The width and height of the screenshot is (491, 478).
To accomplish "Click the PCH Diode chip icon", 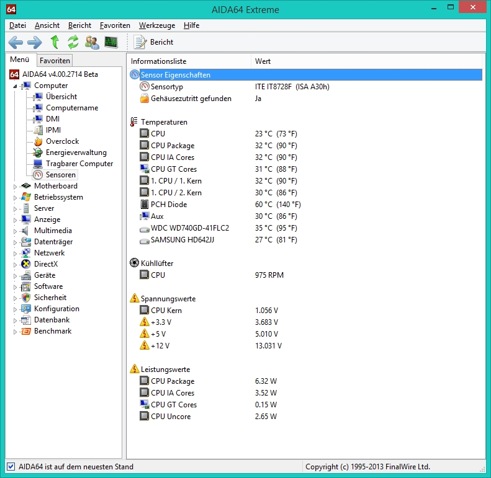I will [145, 204].
